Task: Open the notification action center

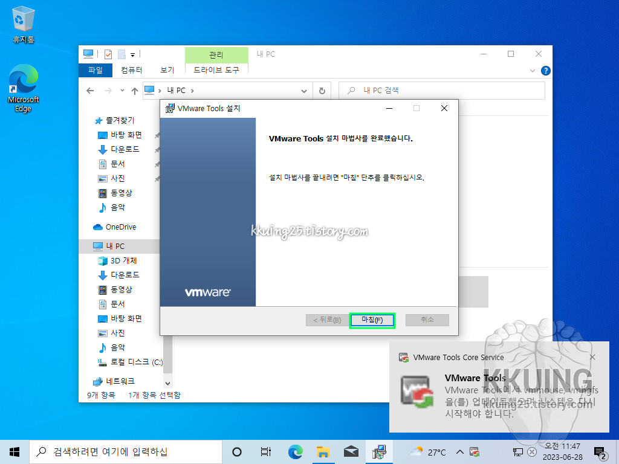Action: click(600, 453)
